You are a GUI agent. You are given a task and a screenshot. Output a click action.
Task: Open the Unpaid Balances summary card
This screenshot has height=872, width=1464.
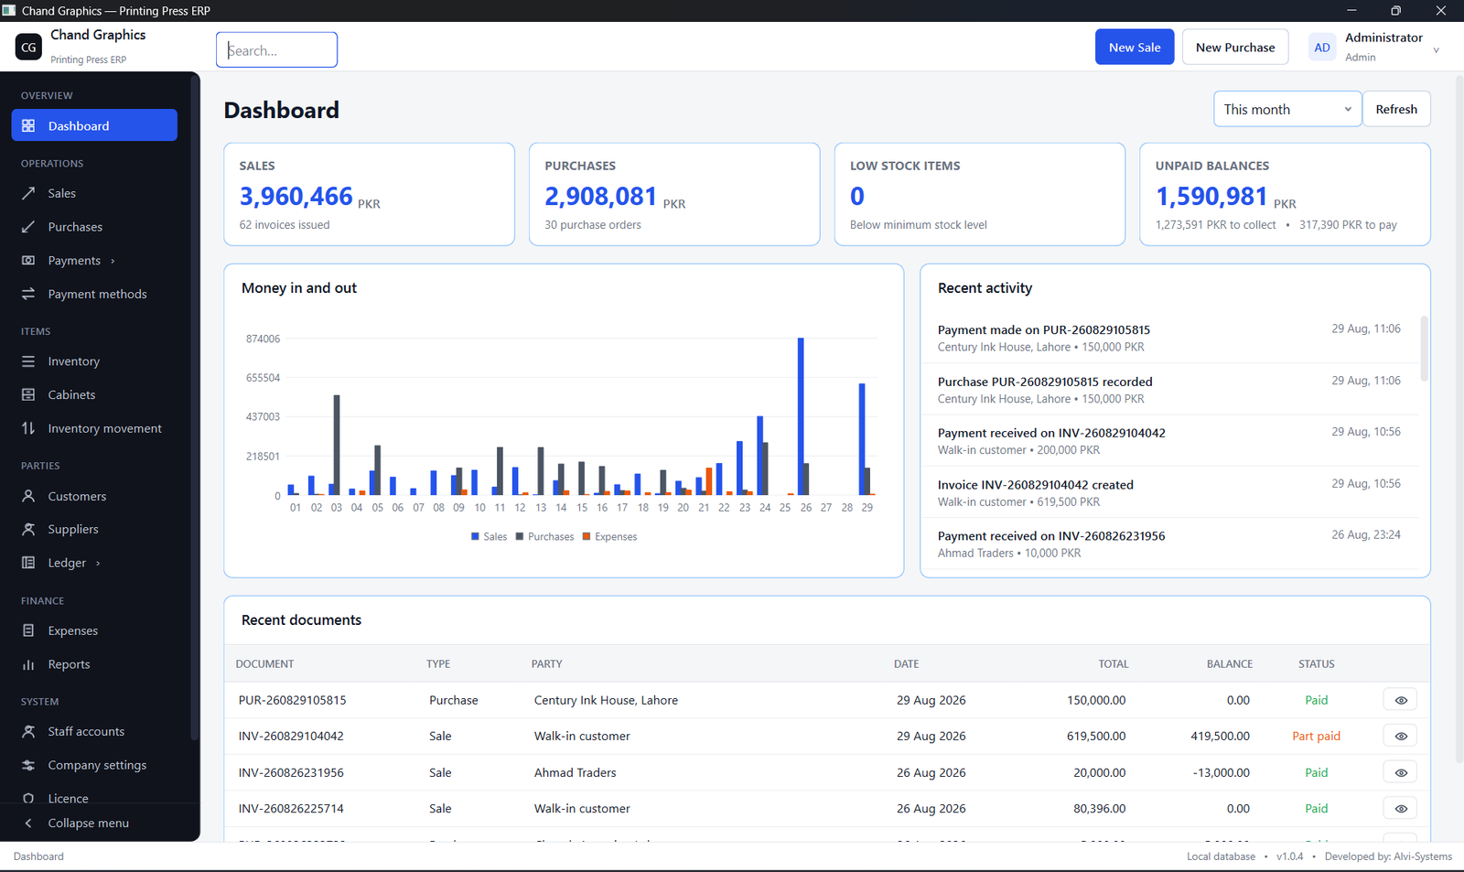coord(1285,194)
